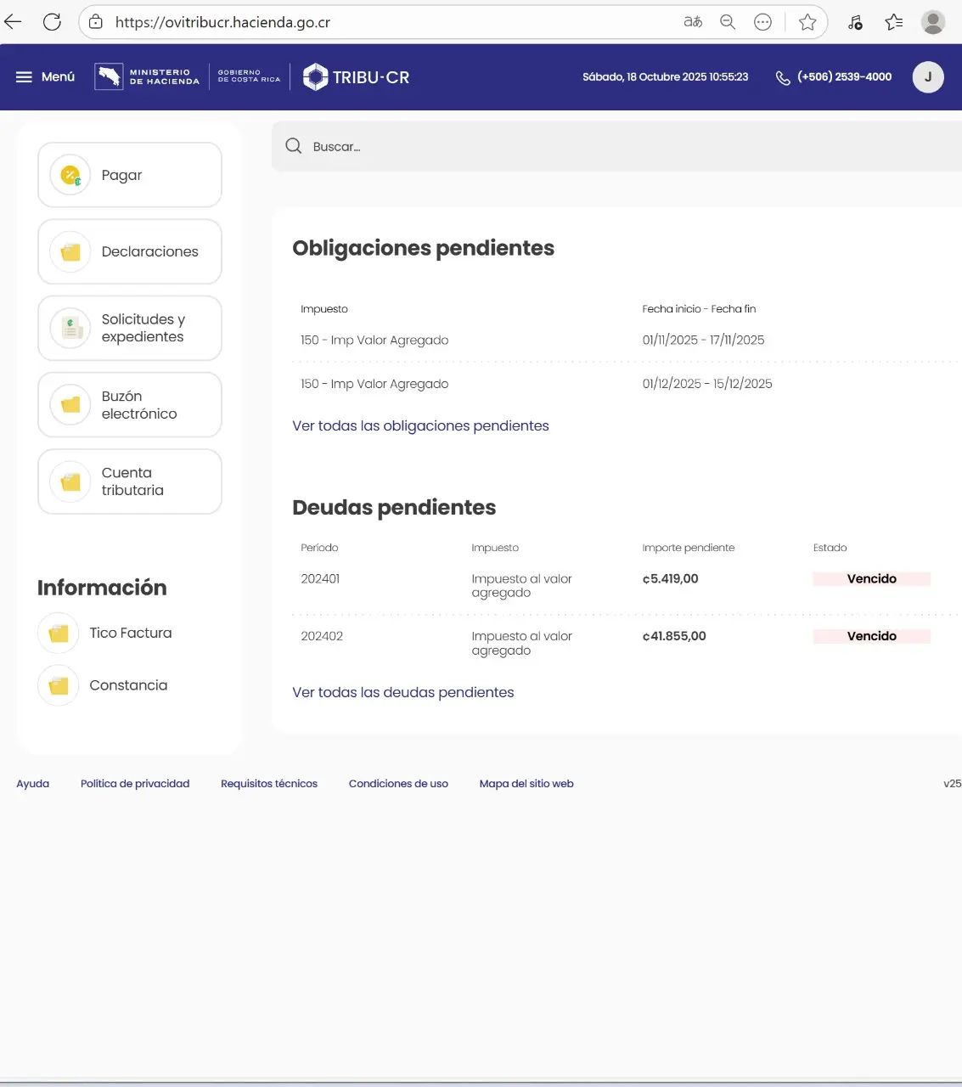Open the user avatar J menu
This screenshot has height=1087, width=962.
coord(927,77)
